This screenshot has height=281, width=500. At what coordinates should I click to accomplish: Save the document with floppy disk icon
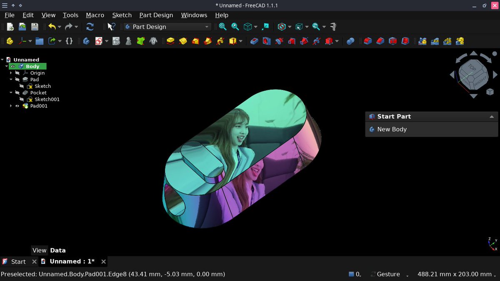(35, 27)
